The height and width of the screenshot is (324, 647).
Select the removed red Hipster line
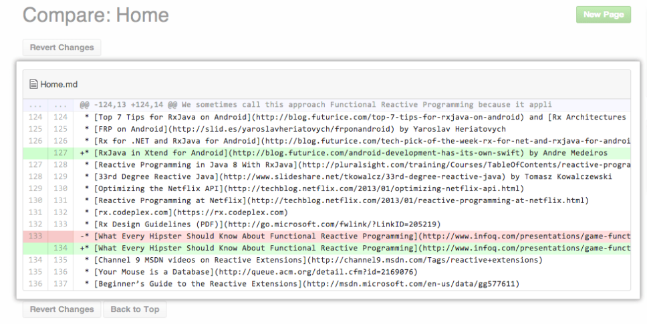327,236
